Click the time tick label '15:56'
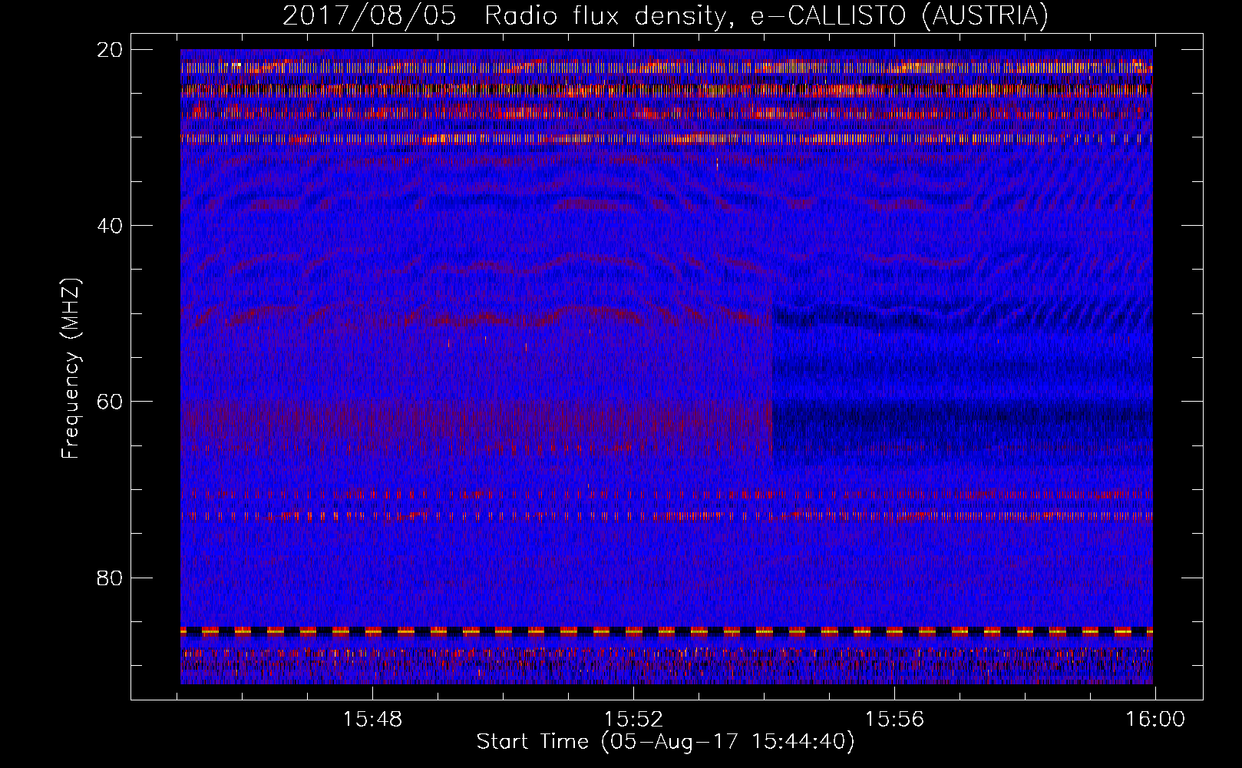The width and height of the screenshot is (1242, 768). coord(894,720)
